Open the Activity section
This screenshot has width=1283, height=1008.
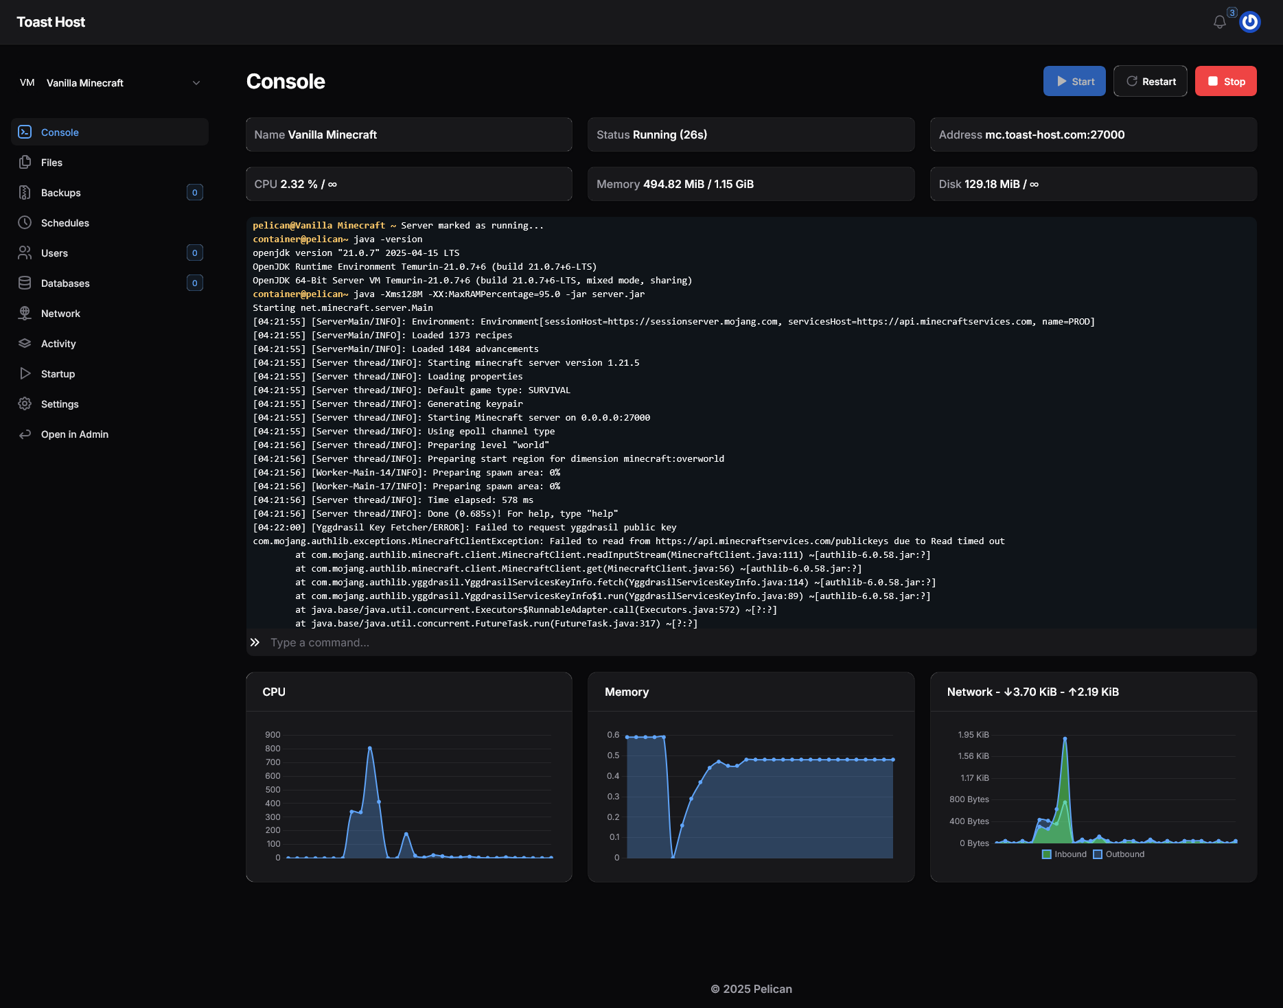point(58,344)
